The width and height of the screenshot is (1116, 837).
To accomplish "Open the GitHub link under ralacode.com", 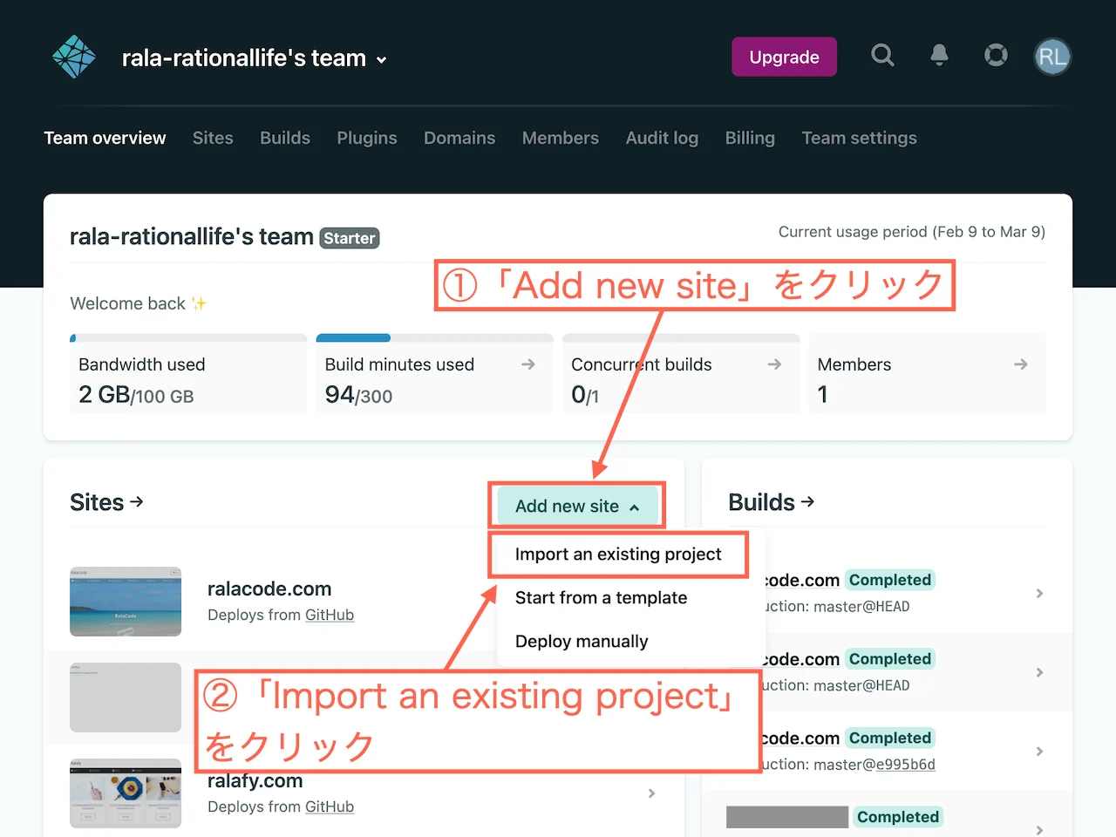I will [330, 615].
